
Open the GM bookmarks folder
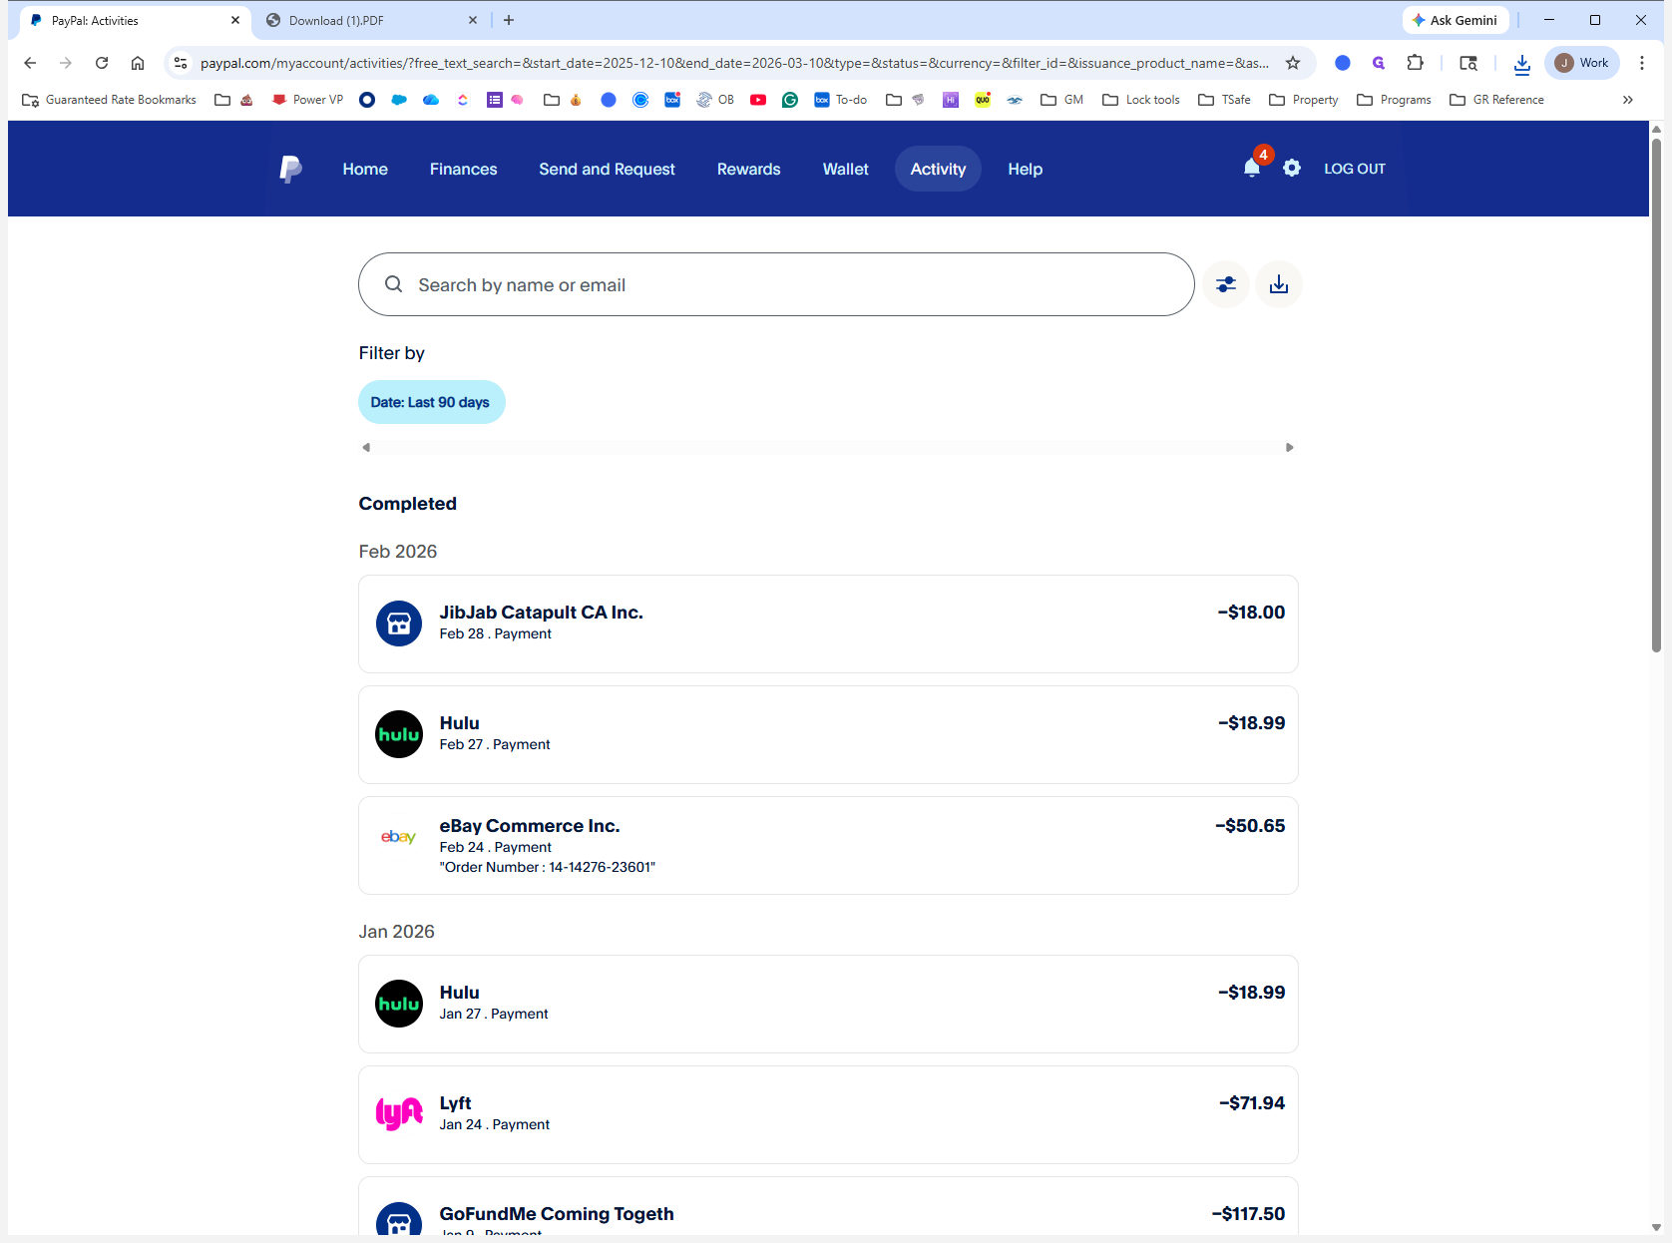(x=1062, y=100)
